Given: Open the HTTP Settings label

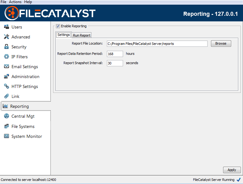Looking at the screenshot, I should coord(25,86).
